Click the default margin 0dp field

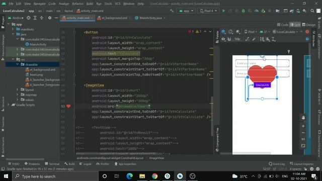(x=237, y=39)
